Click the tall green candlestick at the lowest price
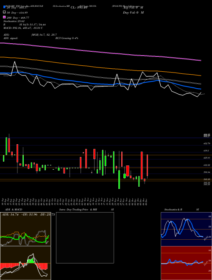The height and width of the screenshot is (280, 212). coord(119,179)
